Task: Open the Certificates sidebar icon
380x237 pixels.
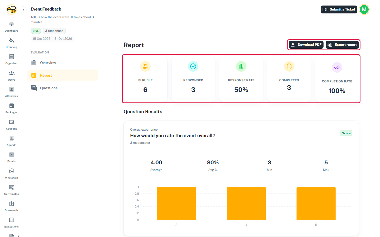Action: click(12, 187)
